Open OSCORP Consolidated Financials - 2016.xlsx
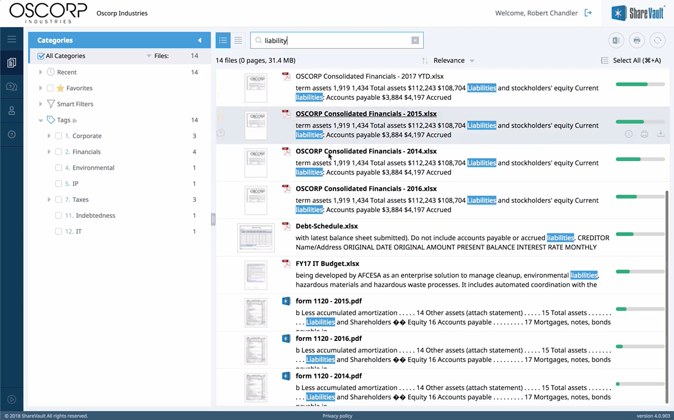Image resolution: width=674 pixels, height=420 pixels. pyautogui.click(x=366, y=189)
